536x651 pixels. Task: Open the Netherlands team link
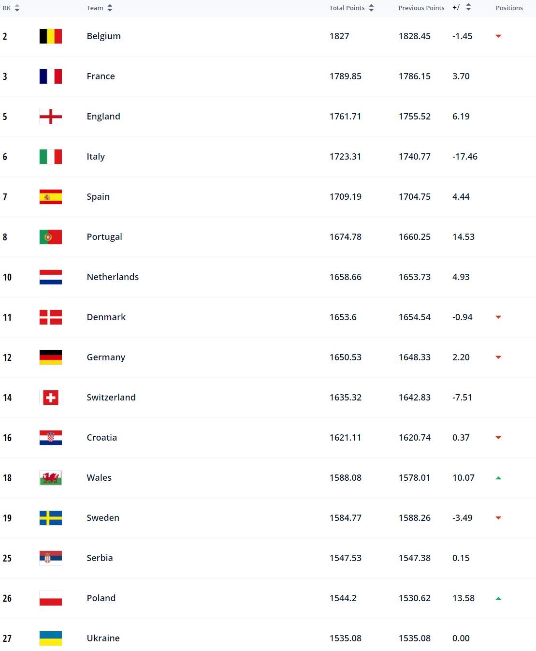[x=113, y=277]
